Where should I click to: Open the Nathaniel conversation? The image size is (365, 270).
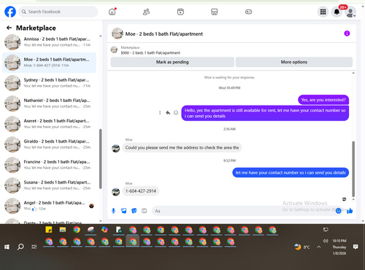pos(49,103)
